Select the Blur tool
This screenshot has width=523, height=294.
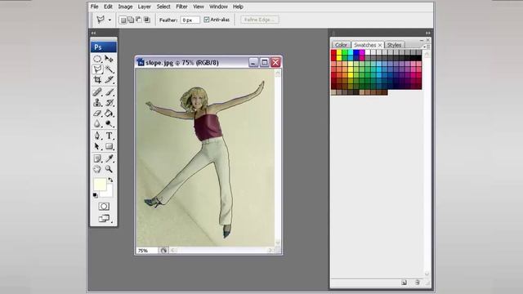pyautogui.click(x=97, y=123)
